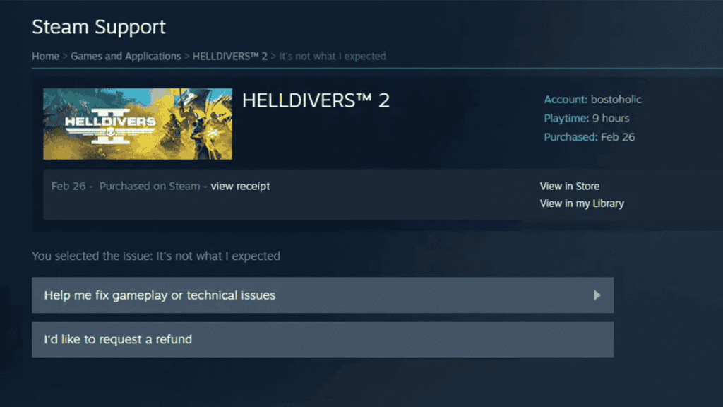Select I'd like to request a refund
Viewport: 723px width, 407px height.
(x=323, y=340)
